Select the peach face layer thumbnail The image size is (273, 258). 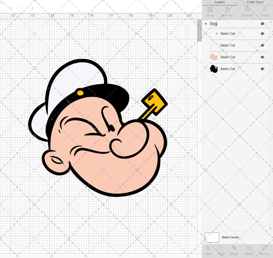pos(214,57)
